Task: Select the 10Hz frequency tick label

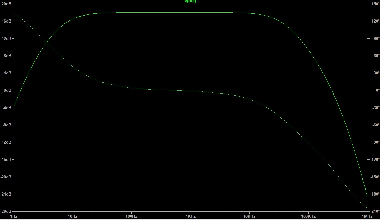Action: [x=73, y=216]
